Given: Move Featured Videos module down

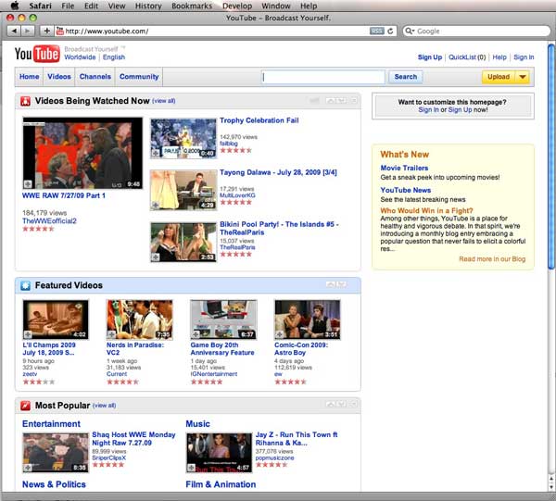Looking at the screenshot, I should click(x=341, y=284).
